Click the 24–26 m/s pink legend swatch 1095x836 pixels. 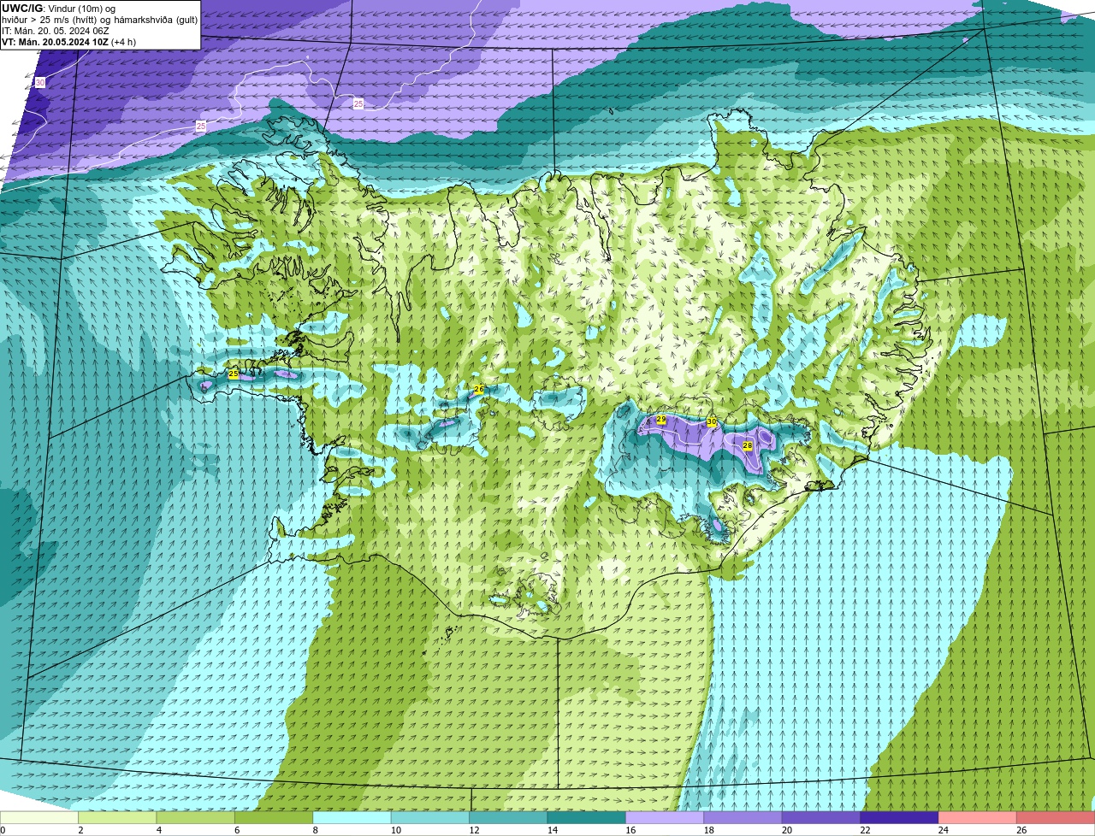click(x=978, y=817)
